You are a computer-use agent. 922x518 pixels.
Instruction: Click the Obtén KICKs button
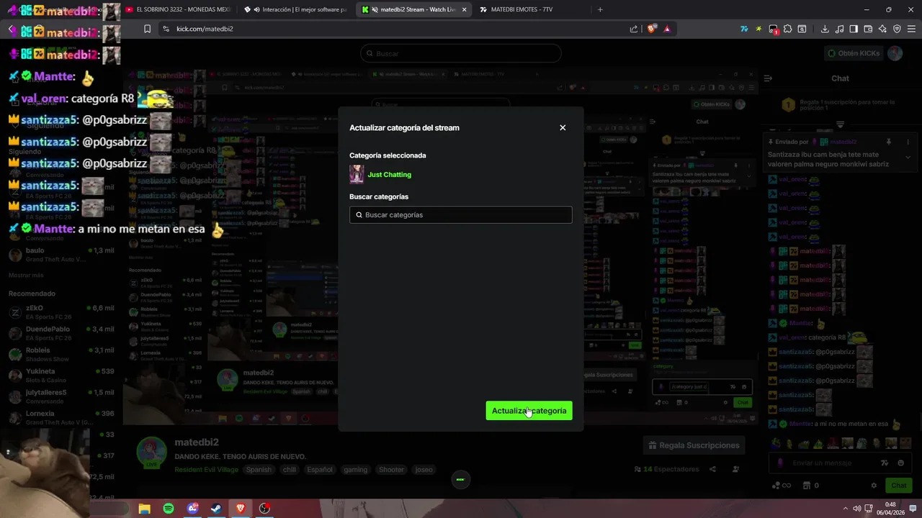tap(853, 53)
